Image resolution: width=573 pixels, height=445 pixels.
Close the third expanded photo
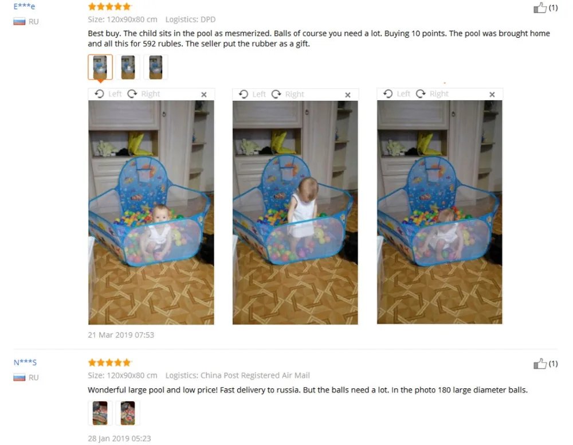click(x=492, y=95)
